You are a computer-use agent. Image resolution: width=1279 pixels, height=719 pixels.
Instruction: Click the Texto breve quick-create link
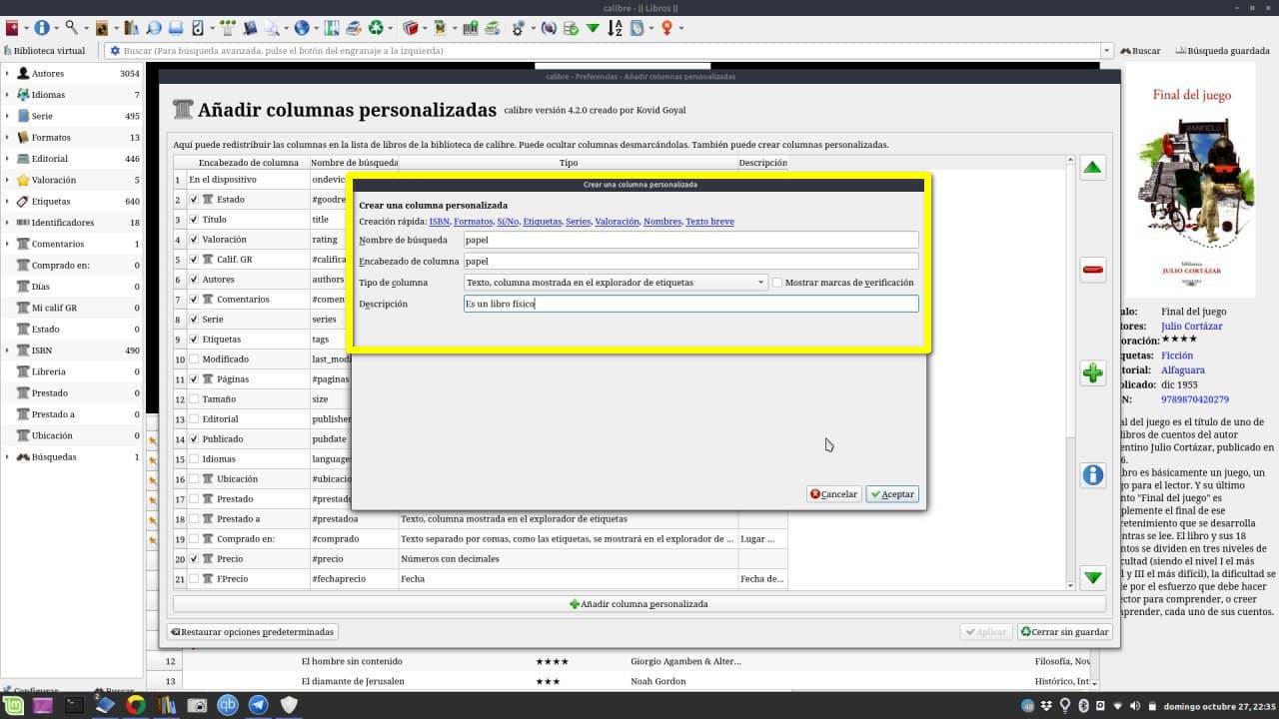click(709, 222)
